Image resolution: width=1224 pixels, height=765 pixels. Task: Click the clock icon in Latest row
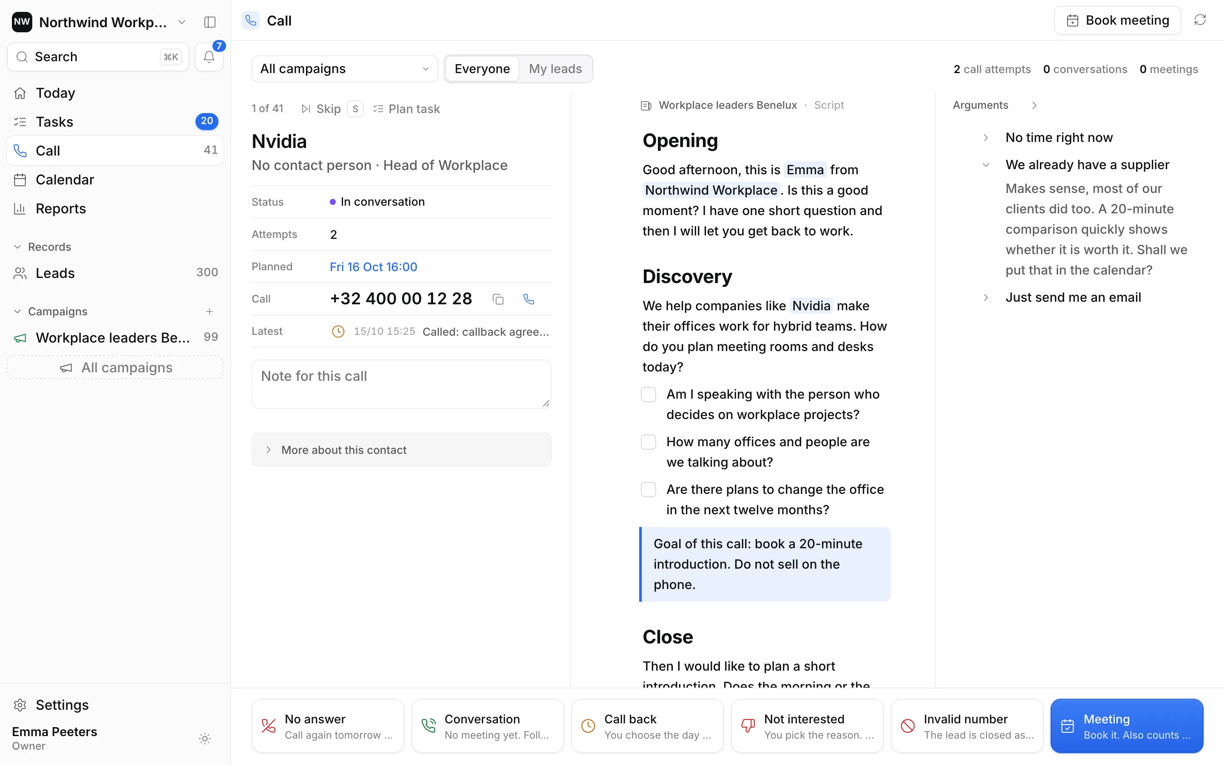(338, 331)
